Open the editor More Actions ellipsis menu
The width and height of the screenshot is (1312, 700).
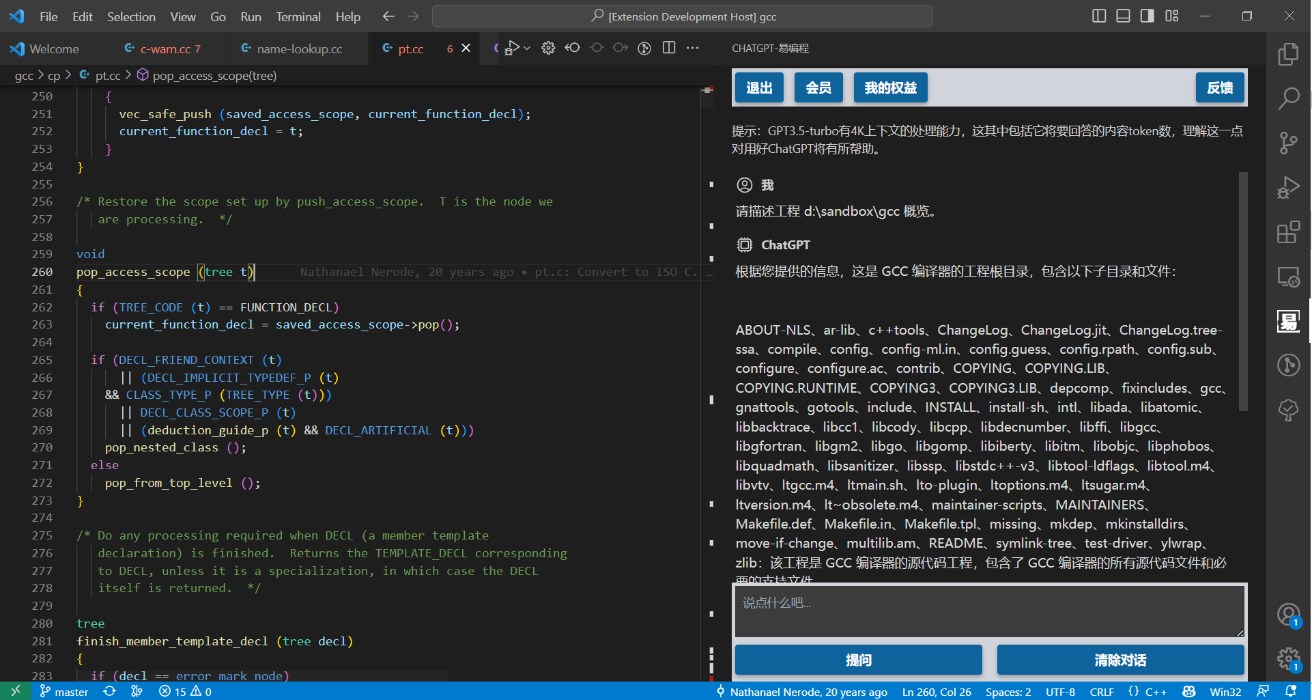point(693,48)
